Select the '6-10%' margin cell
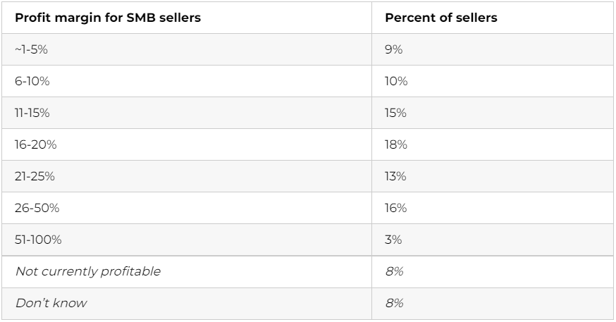 point(30,82)
